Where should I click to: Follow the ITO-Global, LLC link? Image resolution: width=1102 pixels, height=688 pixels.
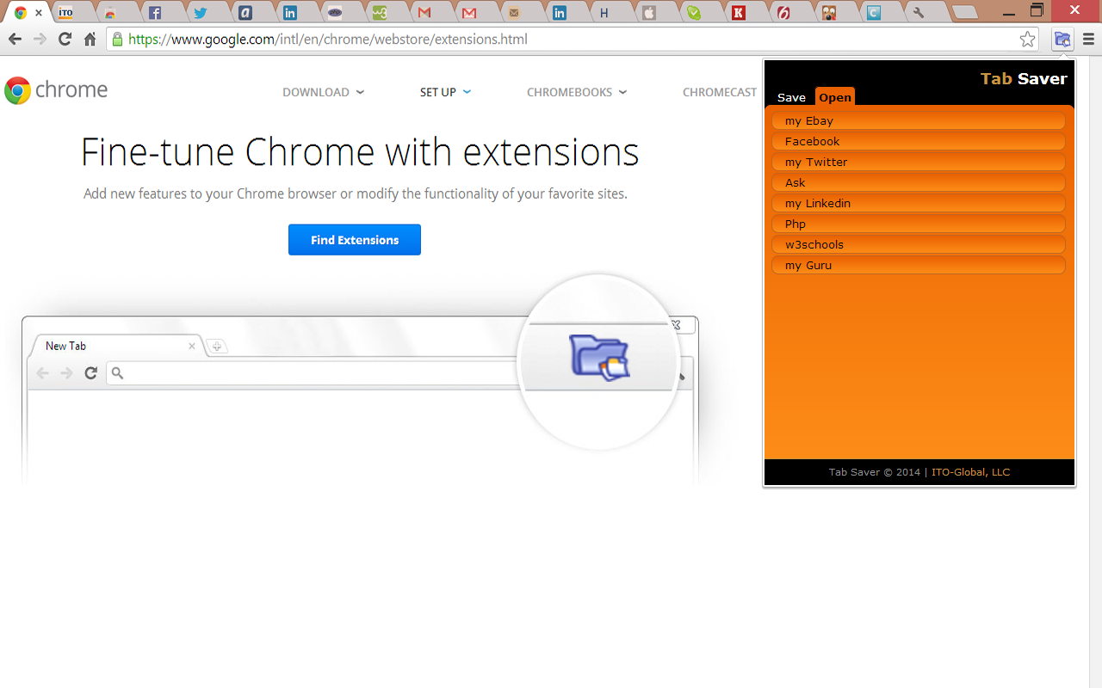(970, 472)
